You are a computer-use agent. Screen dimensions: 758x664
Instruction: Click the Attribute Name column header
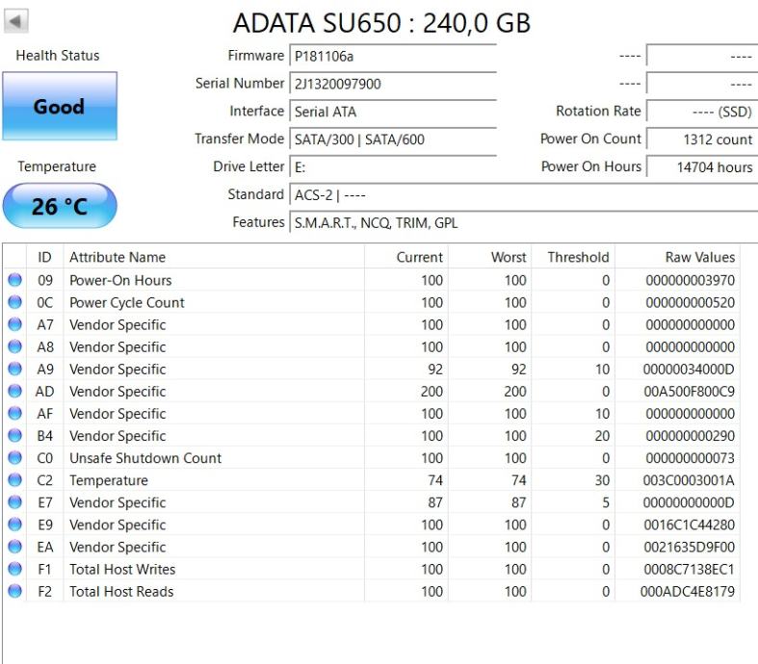click(x=214, y=257)
